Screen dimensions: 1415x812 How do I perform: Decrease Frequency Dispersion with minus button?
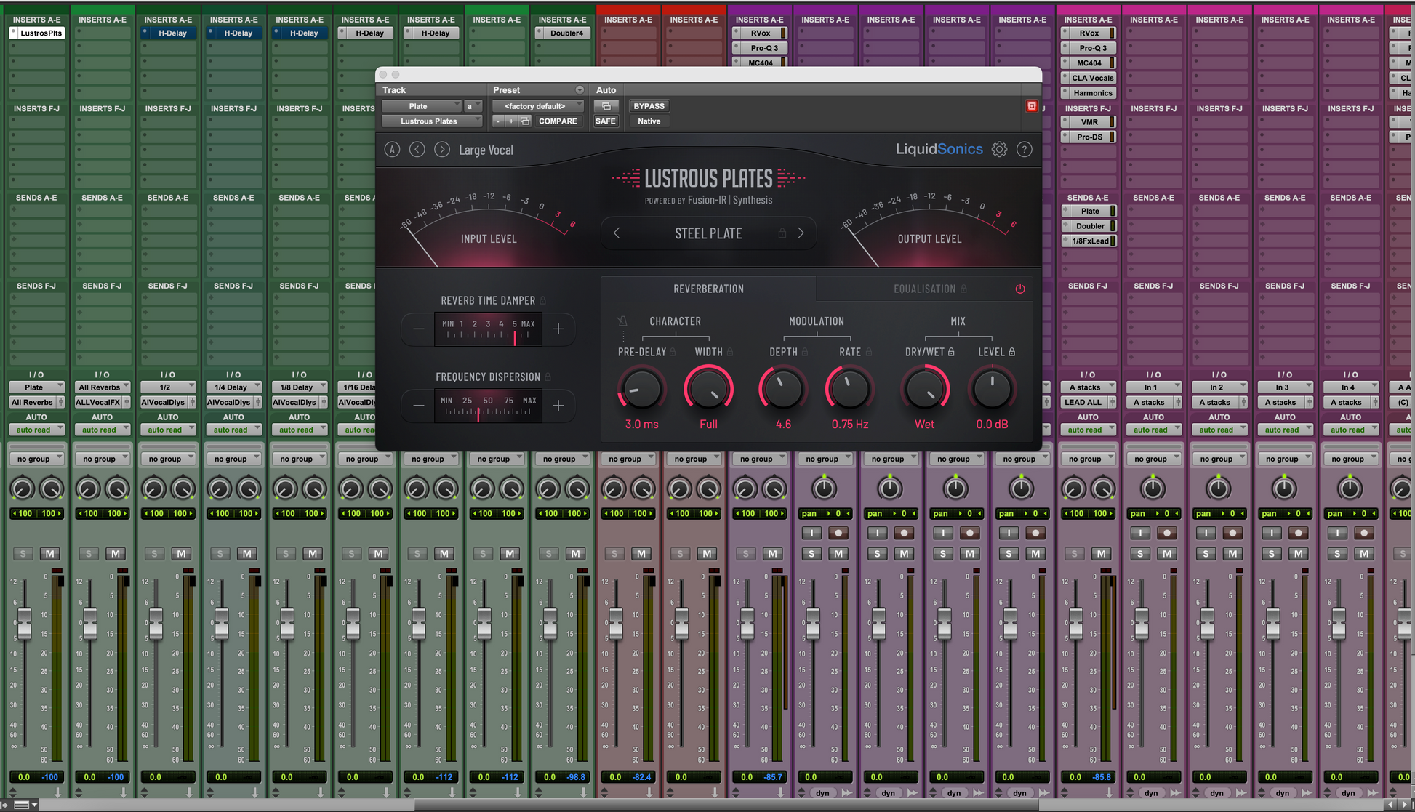419,406
